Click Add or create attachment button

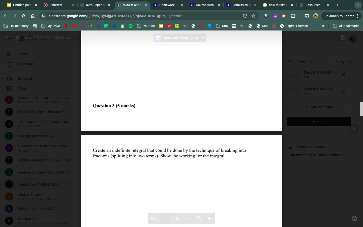[x=319, y=107]
